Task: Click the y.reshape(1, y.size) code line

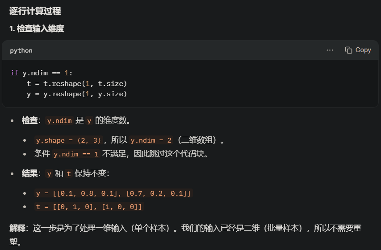Action: tap(77, 94)
